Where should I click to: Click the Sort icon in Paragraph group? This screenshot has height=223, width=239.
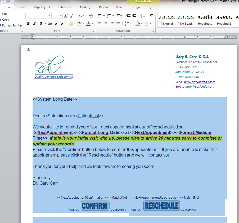tap(142, 16)
